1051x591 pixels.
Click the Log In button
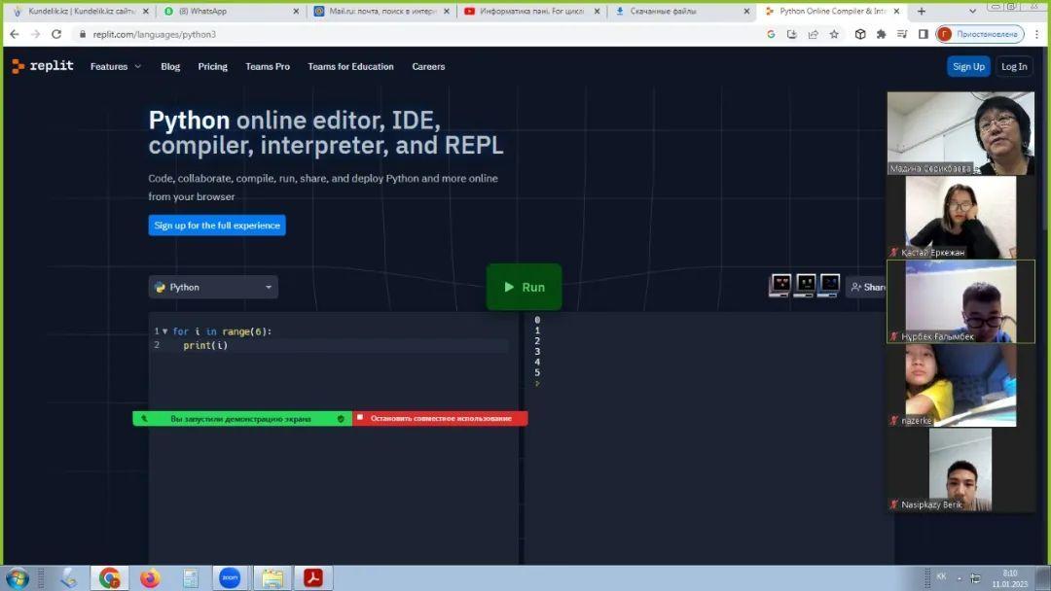pos(1013,66)
